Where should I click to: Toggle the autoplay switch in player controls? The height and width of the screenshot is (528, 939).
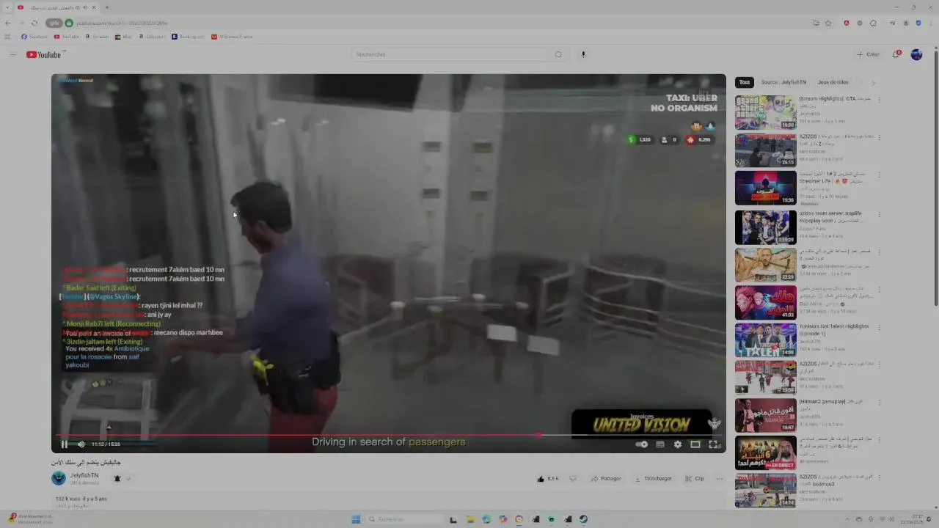[642, 444]
